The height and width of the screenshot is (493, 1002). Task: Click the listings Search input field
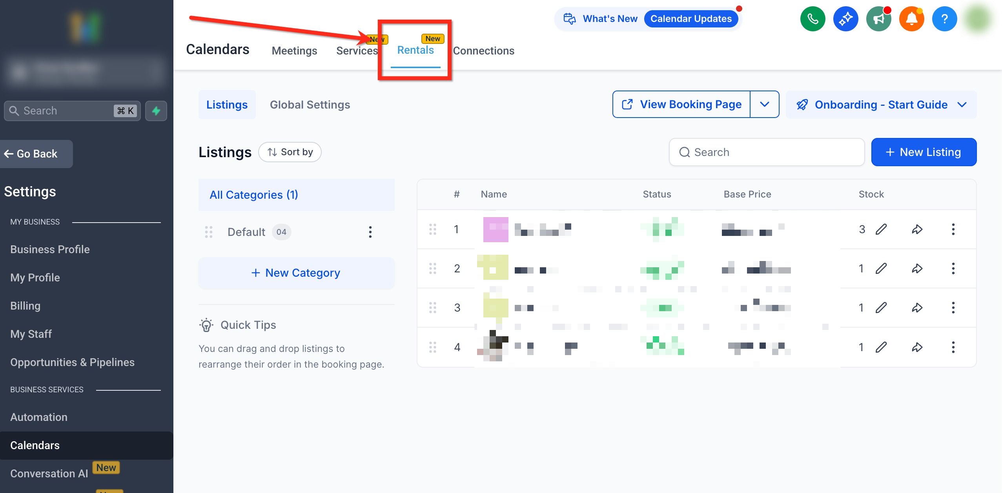[x=766, y=152]
